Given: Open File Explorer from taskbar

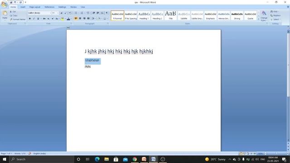Looking at the screenshot, I should tap(106, 159).
